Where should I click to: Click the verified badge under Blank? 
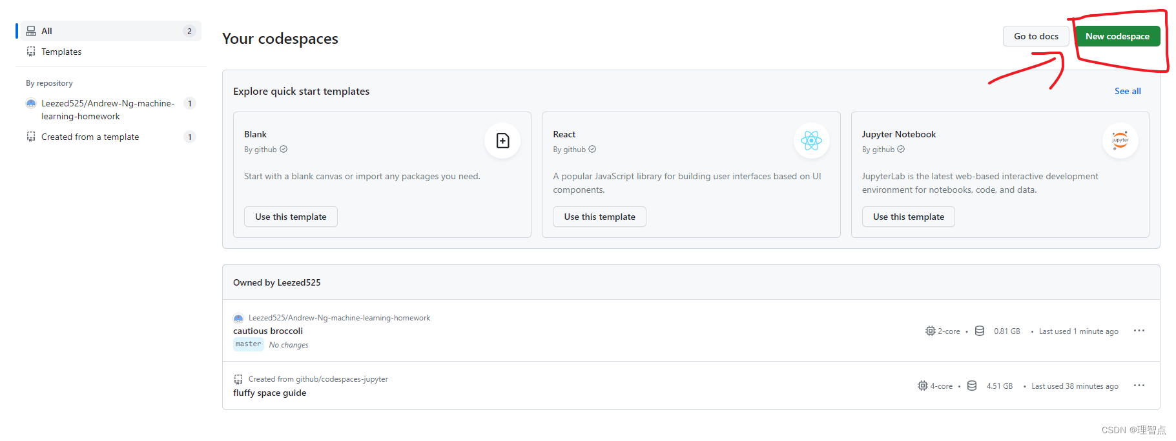pyautogui.click(x=284, y=149)
